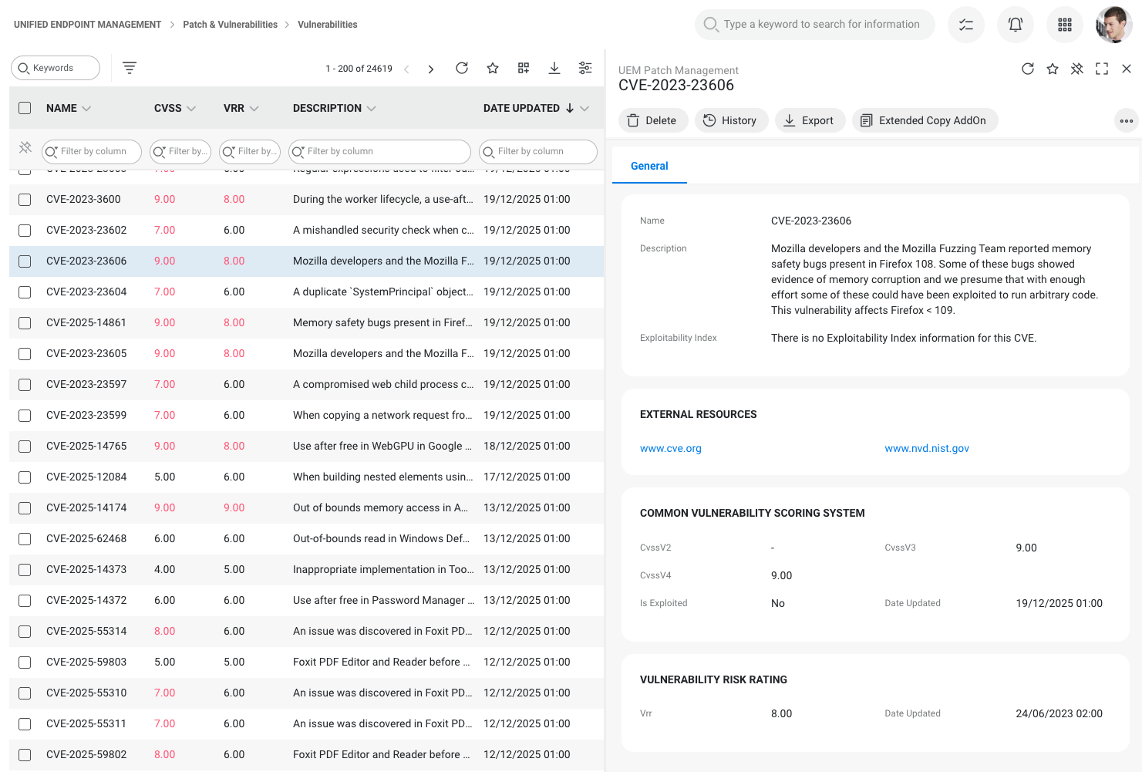Go to next page of results
1142x772 pixels.
[431, 69]
